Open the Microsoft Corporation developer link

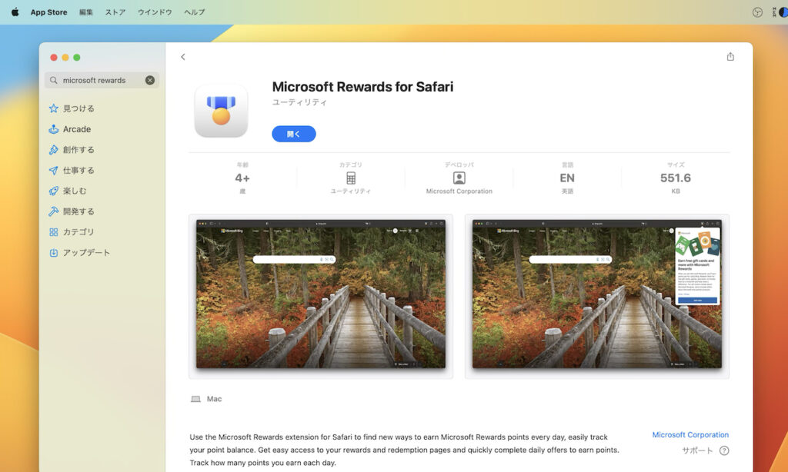click(689, 434)
